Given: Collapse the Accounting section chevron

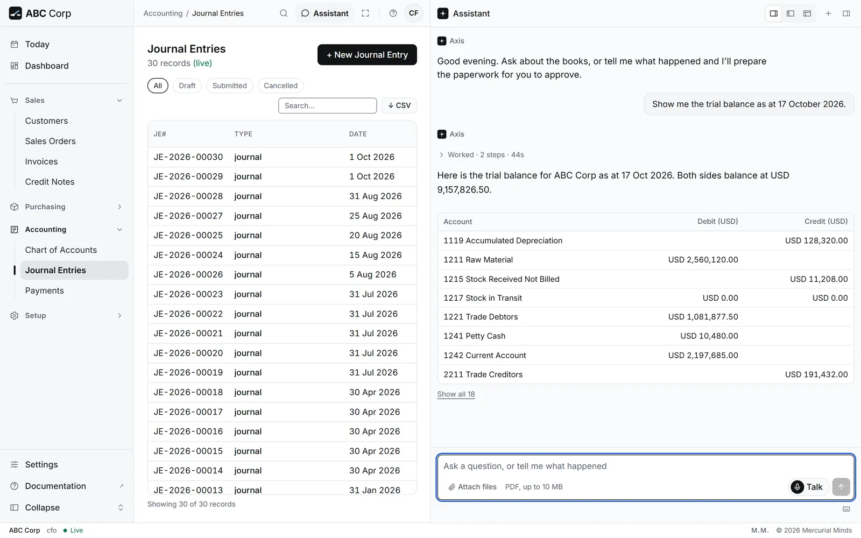Looking at the screenshot, I should pos(119,230).
